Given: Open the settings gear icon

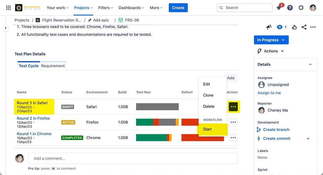Looking at the screenshot, I should coord(301,8).
